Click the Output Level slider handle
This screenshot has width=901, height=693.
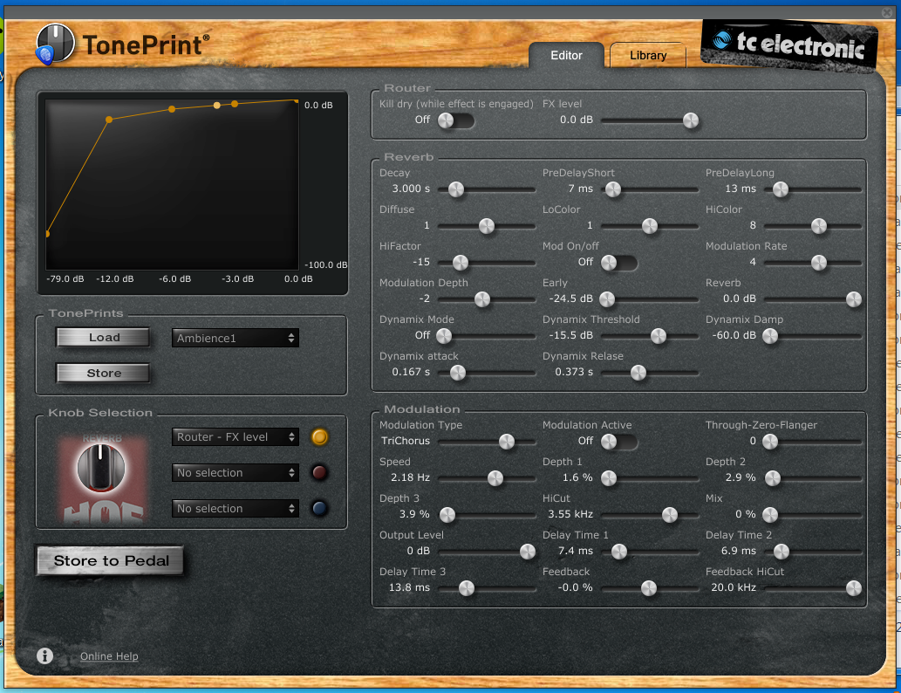[528, 552]
